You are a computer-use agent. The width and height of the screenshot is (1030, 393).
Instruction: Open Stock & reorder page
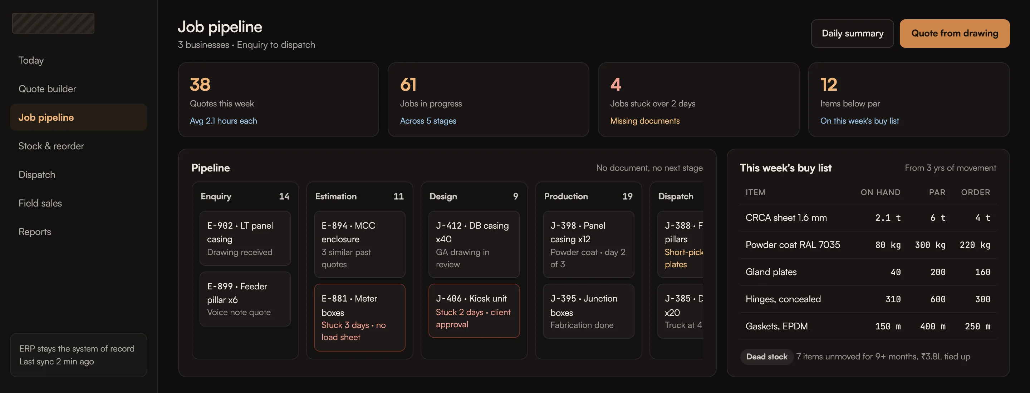(x=78, y=146)
